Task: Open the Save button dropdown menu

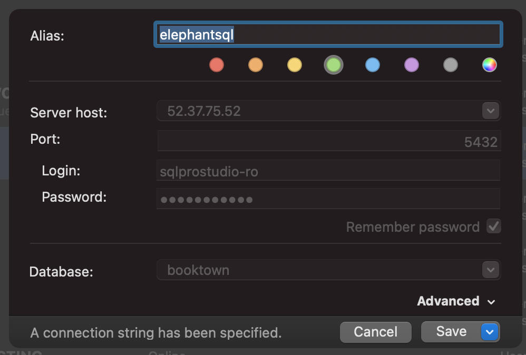Action: 489,332
